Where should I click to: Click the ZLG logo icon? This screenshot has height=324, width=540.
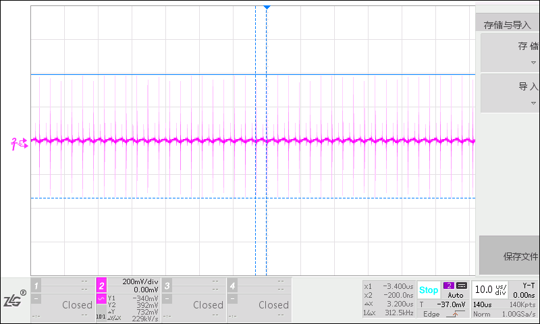pyautogui.click(x=15, y=300)
